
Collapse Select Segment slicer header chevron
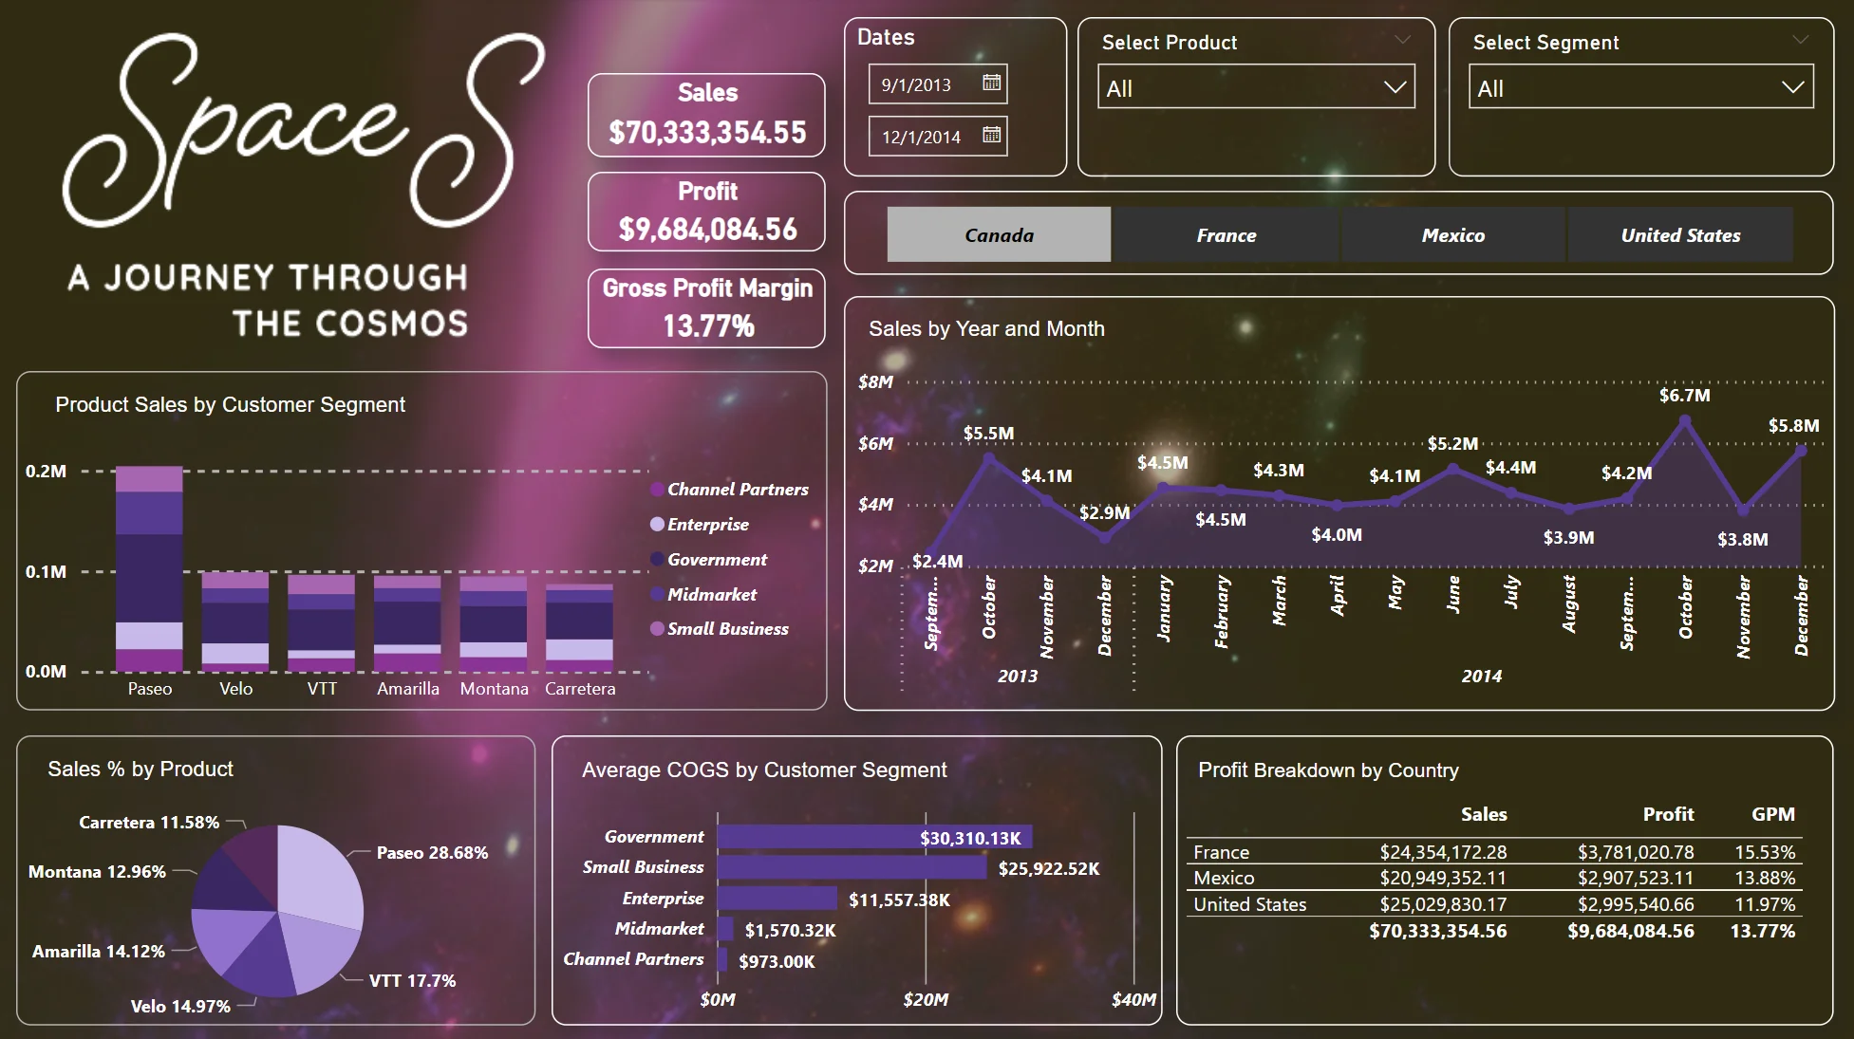pyautogui.click(x=1800, y=40)
